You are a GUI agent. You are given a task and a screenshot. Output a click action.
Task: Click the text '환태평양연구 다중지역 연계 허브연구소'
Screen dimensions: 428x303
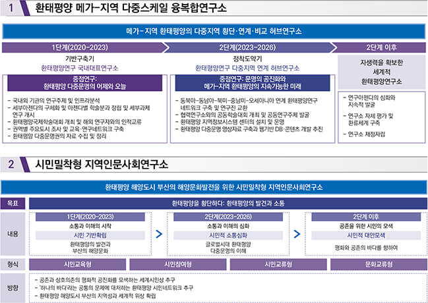point(247,68)
